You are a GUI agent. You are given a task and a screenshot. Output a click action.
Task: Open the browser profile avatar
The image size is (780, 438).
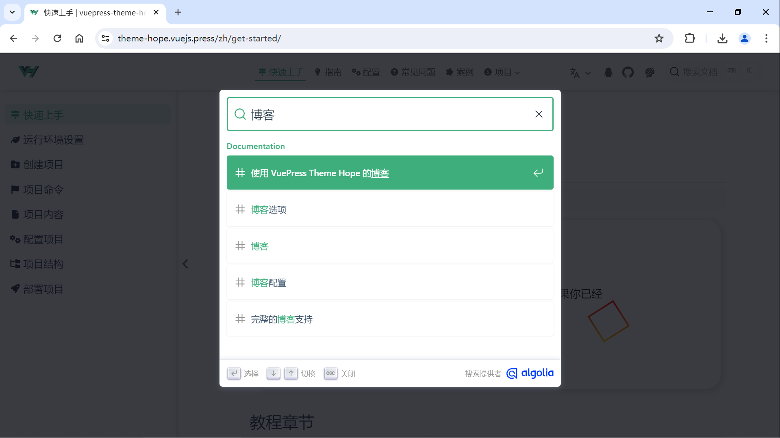click(x=745, y=38)
